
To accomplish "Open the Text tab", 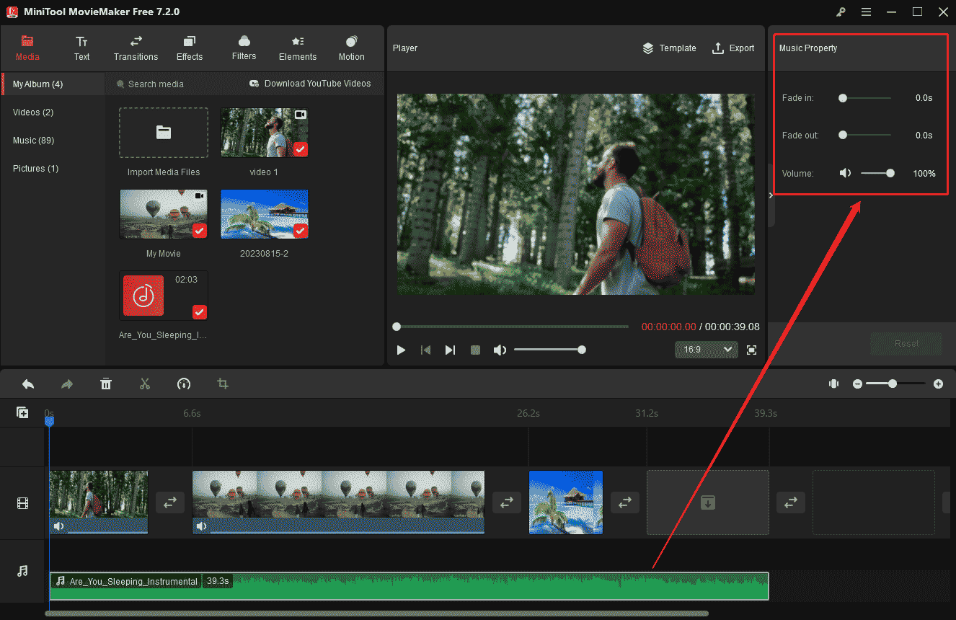I will pyautogui.click(x=82, y=48).
